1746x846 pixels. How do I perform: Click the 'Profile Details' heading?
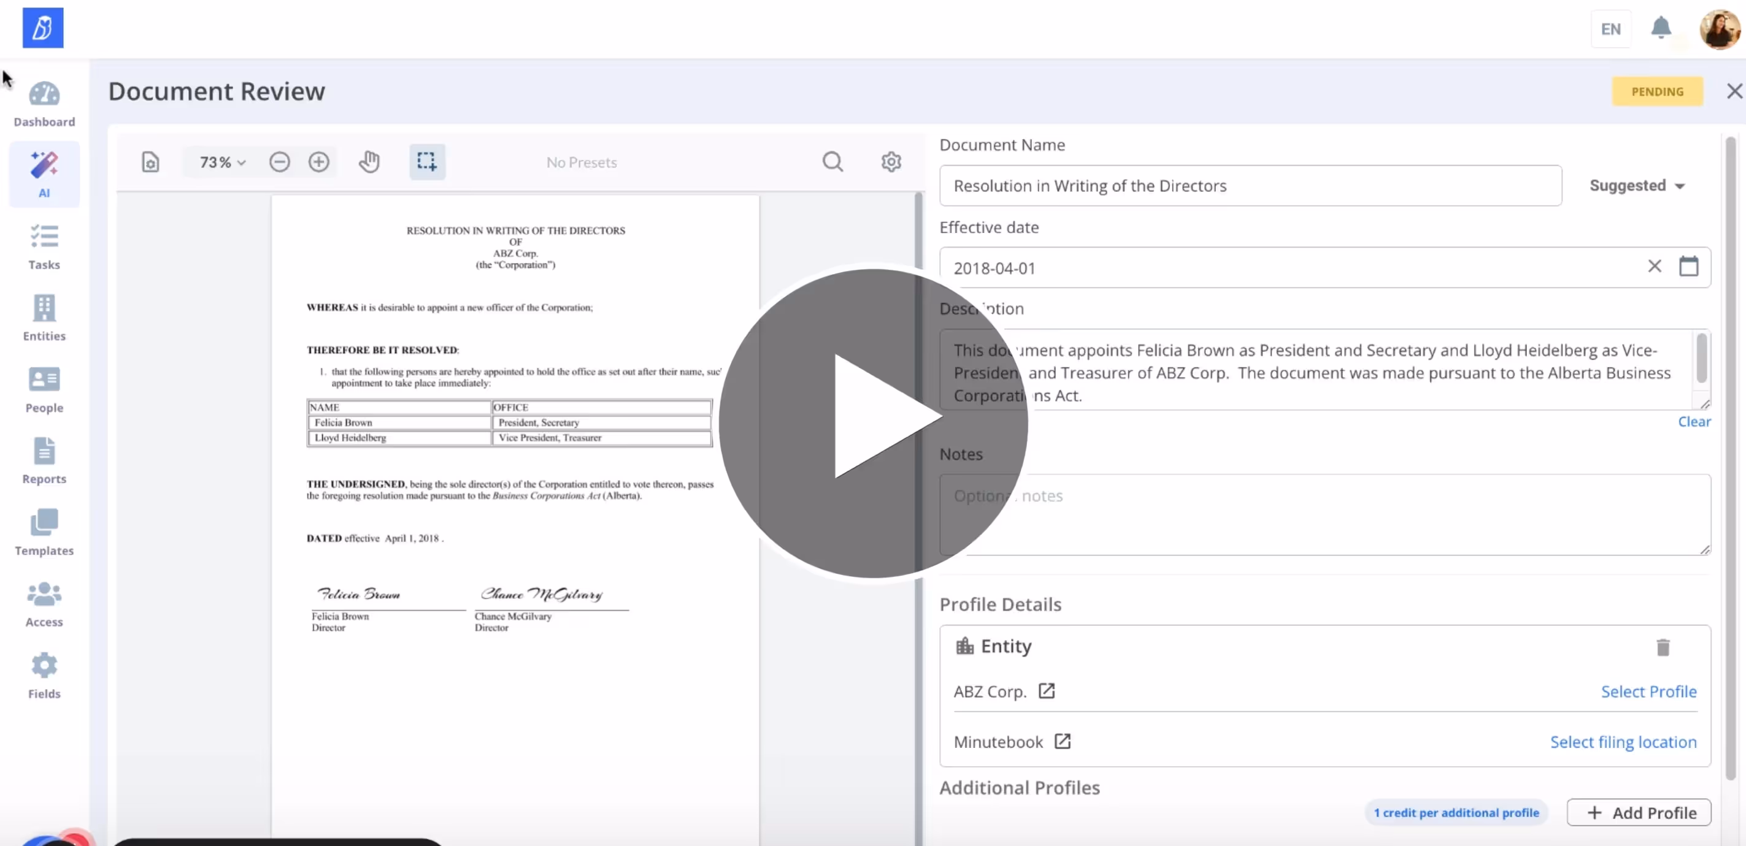(1001, 604)
